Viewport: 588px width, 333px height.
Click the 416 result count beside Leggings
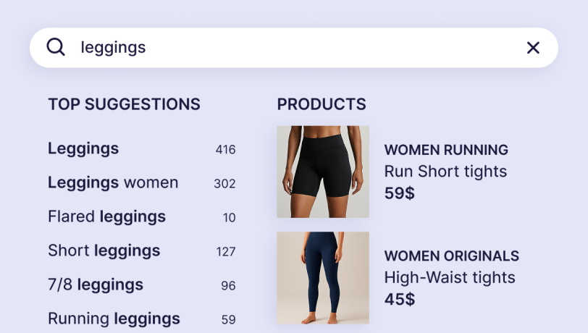(x=225, y=150)
